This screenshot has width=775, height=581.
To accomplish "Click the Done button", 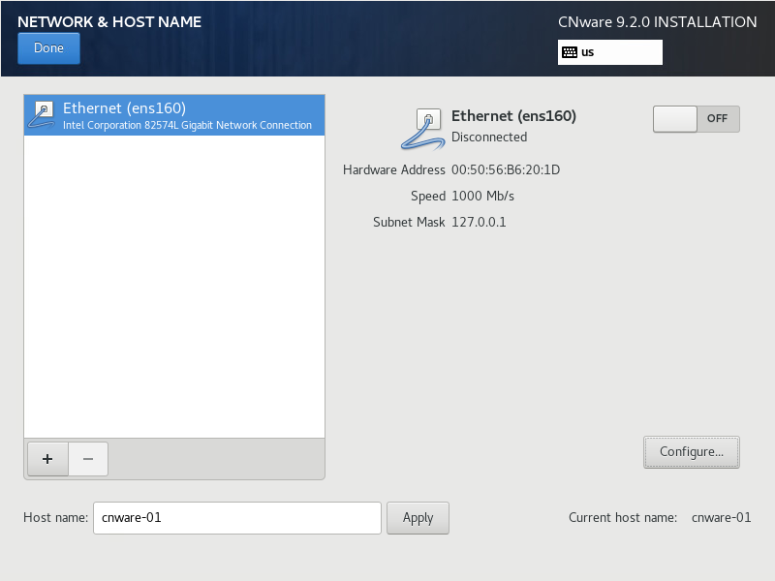I will pyautogui.click(x=48, y=48).
